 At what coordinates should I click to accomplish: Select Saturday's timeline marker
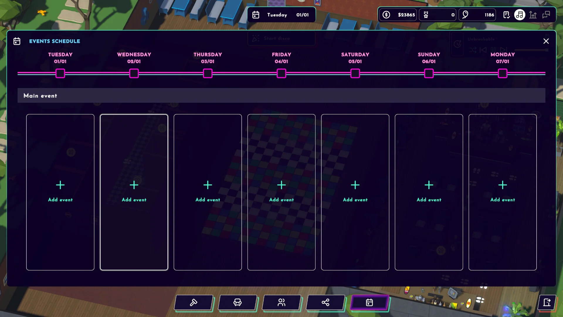point(355,73)
